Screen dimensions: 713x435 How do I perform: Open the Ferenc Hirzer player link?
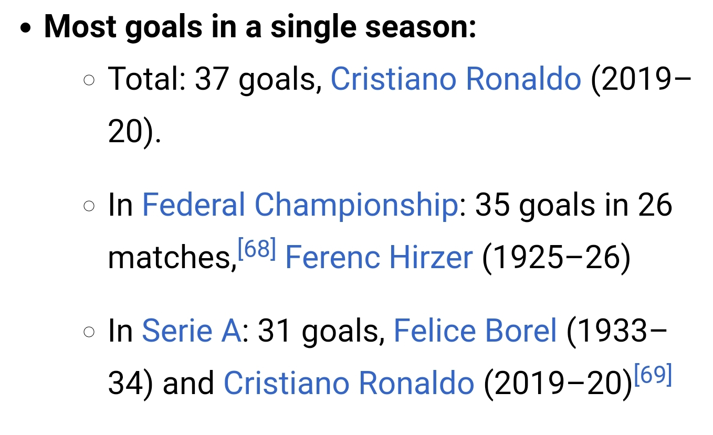click(379, 258)
